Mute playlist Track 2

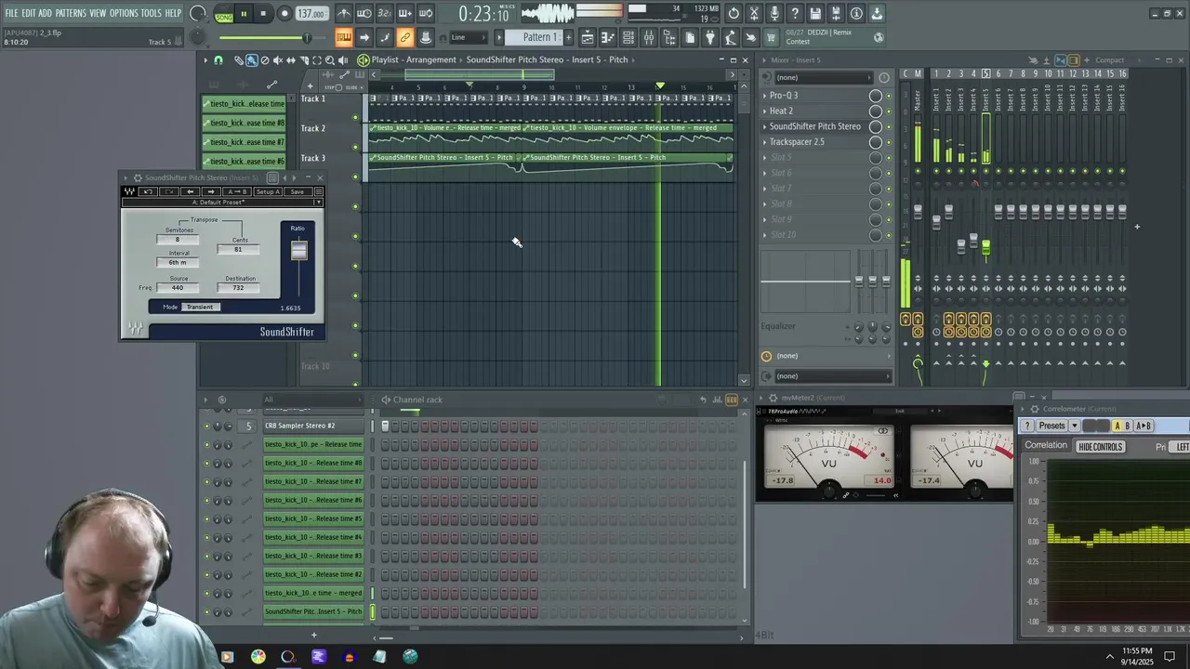355,148
